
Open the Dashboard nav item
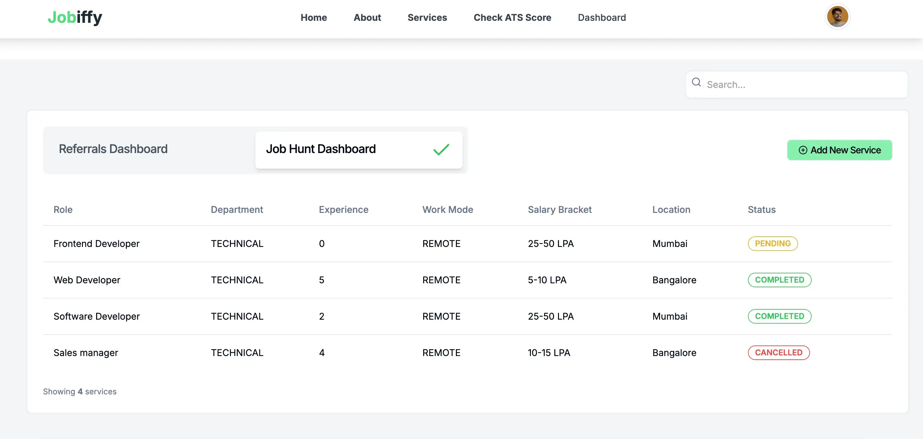click(x=602, y=18)
